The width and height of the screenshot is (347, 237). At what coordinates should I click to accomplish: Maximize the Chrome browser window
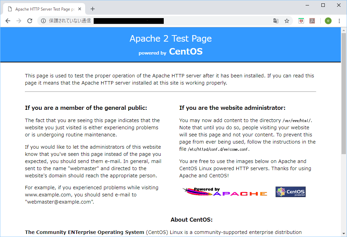(x=323, y=5)
